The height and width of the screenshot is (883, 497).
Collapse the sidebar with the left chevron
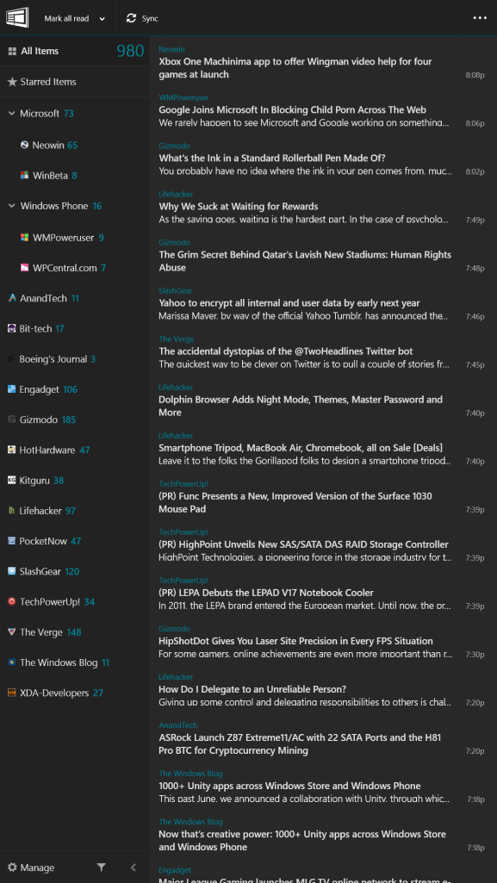(134, 867)
